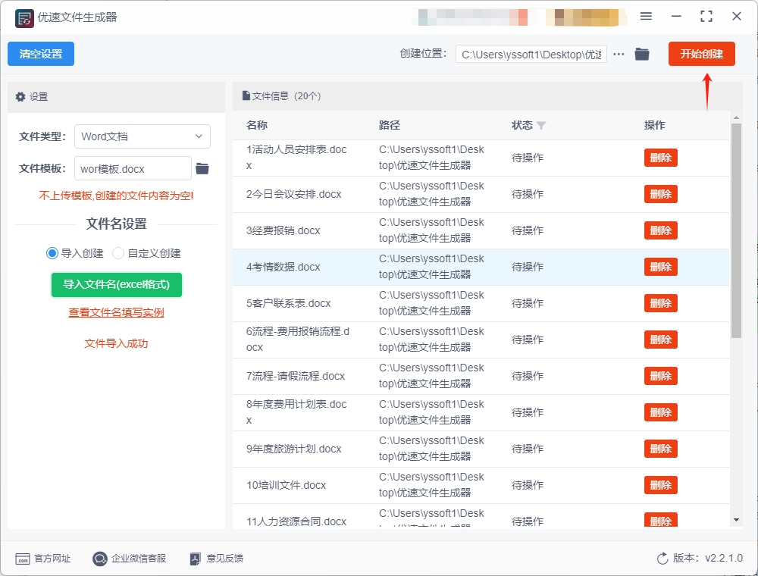Select file name 4考情数据.docx
The width and height of the screenshot is (758, 576).
tap(283, 267)
